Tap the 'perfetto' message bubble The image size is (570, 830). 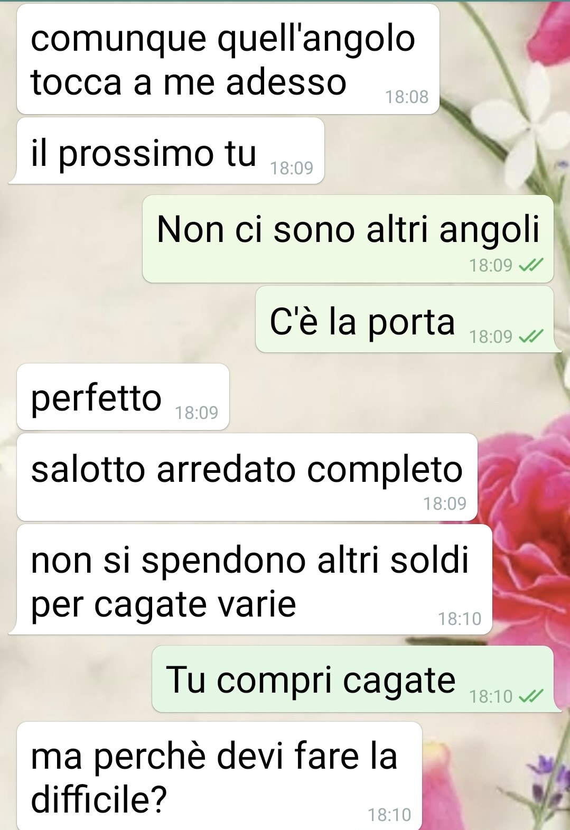coord(123,396)
